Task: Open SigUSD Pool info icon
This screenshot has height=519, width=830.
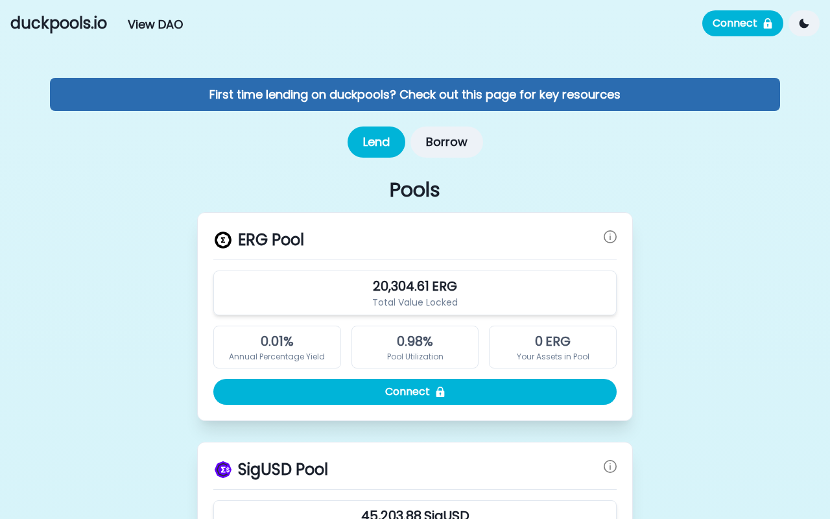Action: click(x=610, y=466)
